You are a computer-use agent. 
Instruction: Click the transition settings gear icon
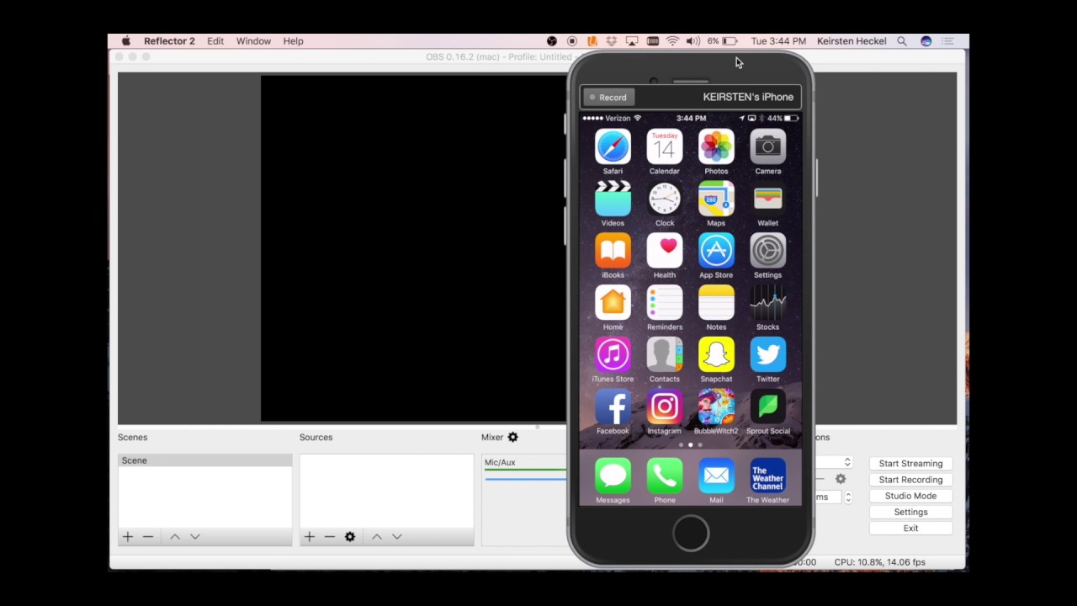(840, 479)
